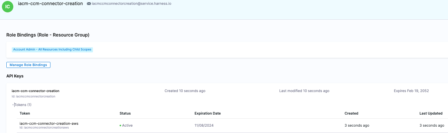Click the iacm-ccm-connector-creation page title
This screenshot has height=133, width=448.
click(50, 3)
